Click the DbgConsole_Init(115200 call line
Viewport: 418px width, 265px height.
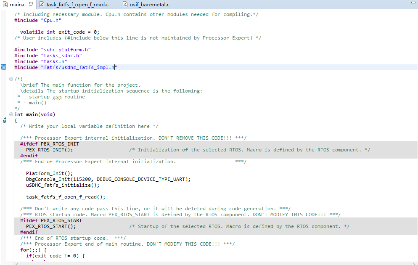pos(108,179)
